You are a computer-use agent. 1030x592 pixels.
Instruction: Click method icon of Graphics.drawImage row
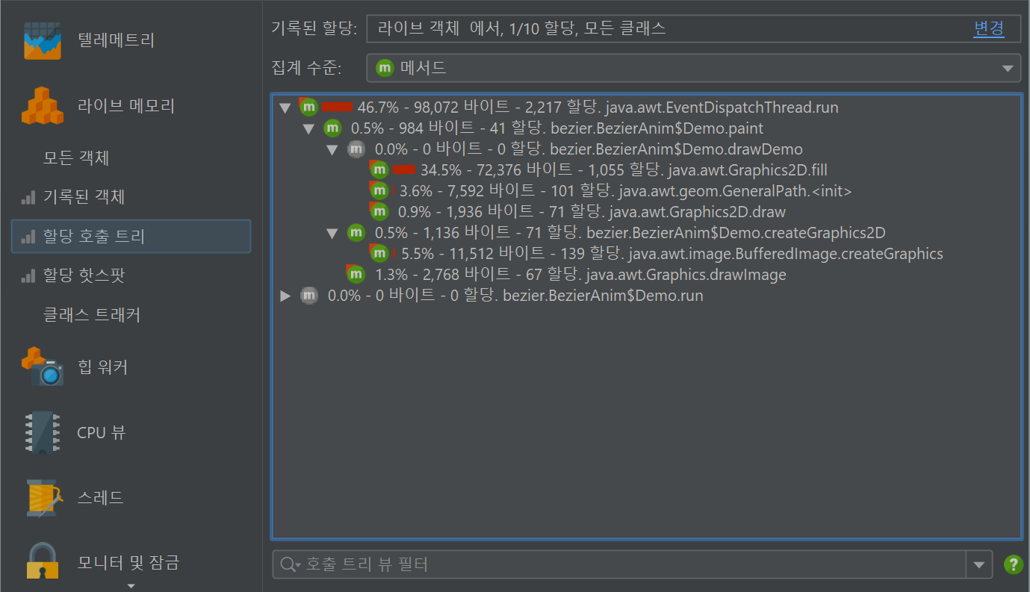pos(356,275)
